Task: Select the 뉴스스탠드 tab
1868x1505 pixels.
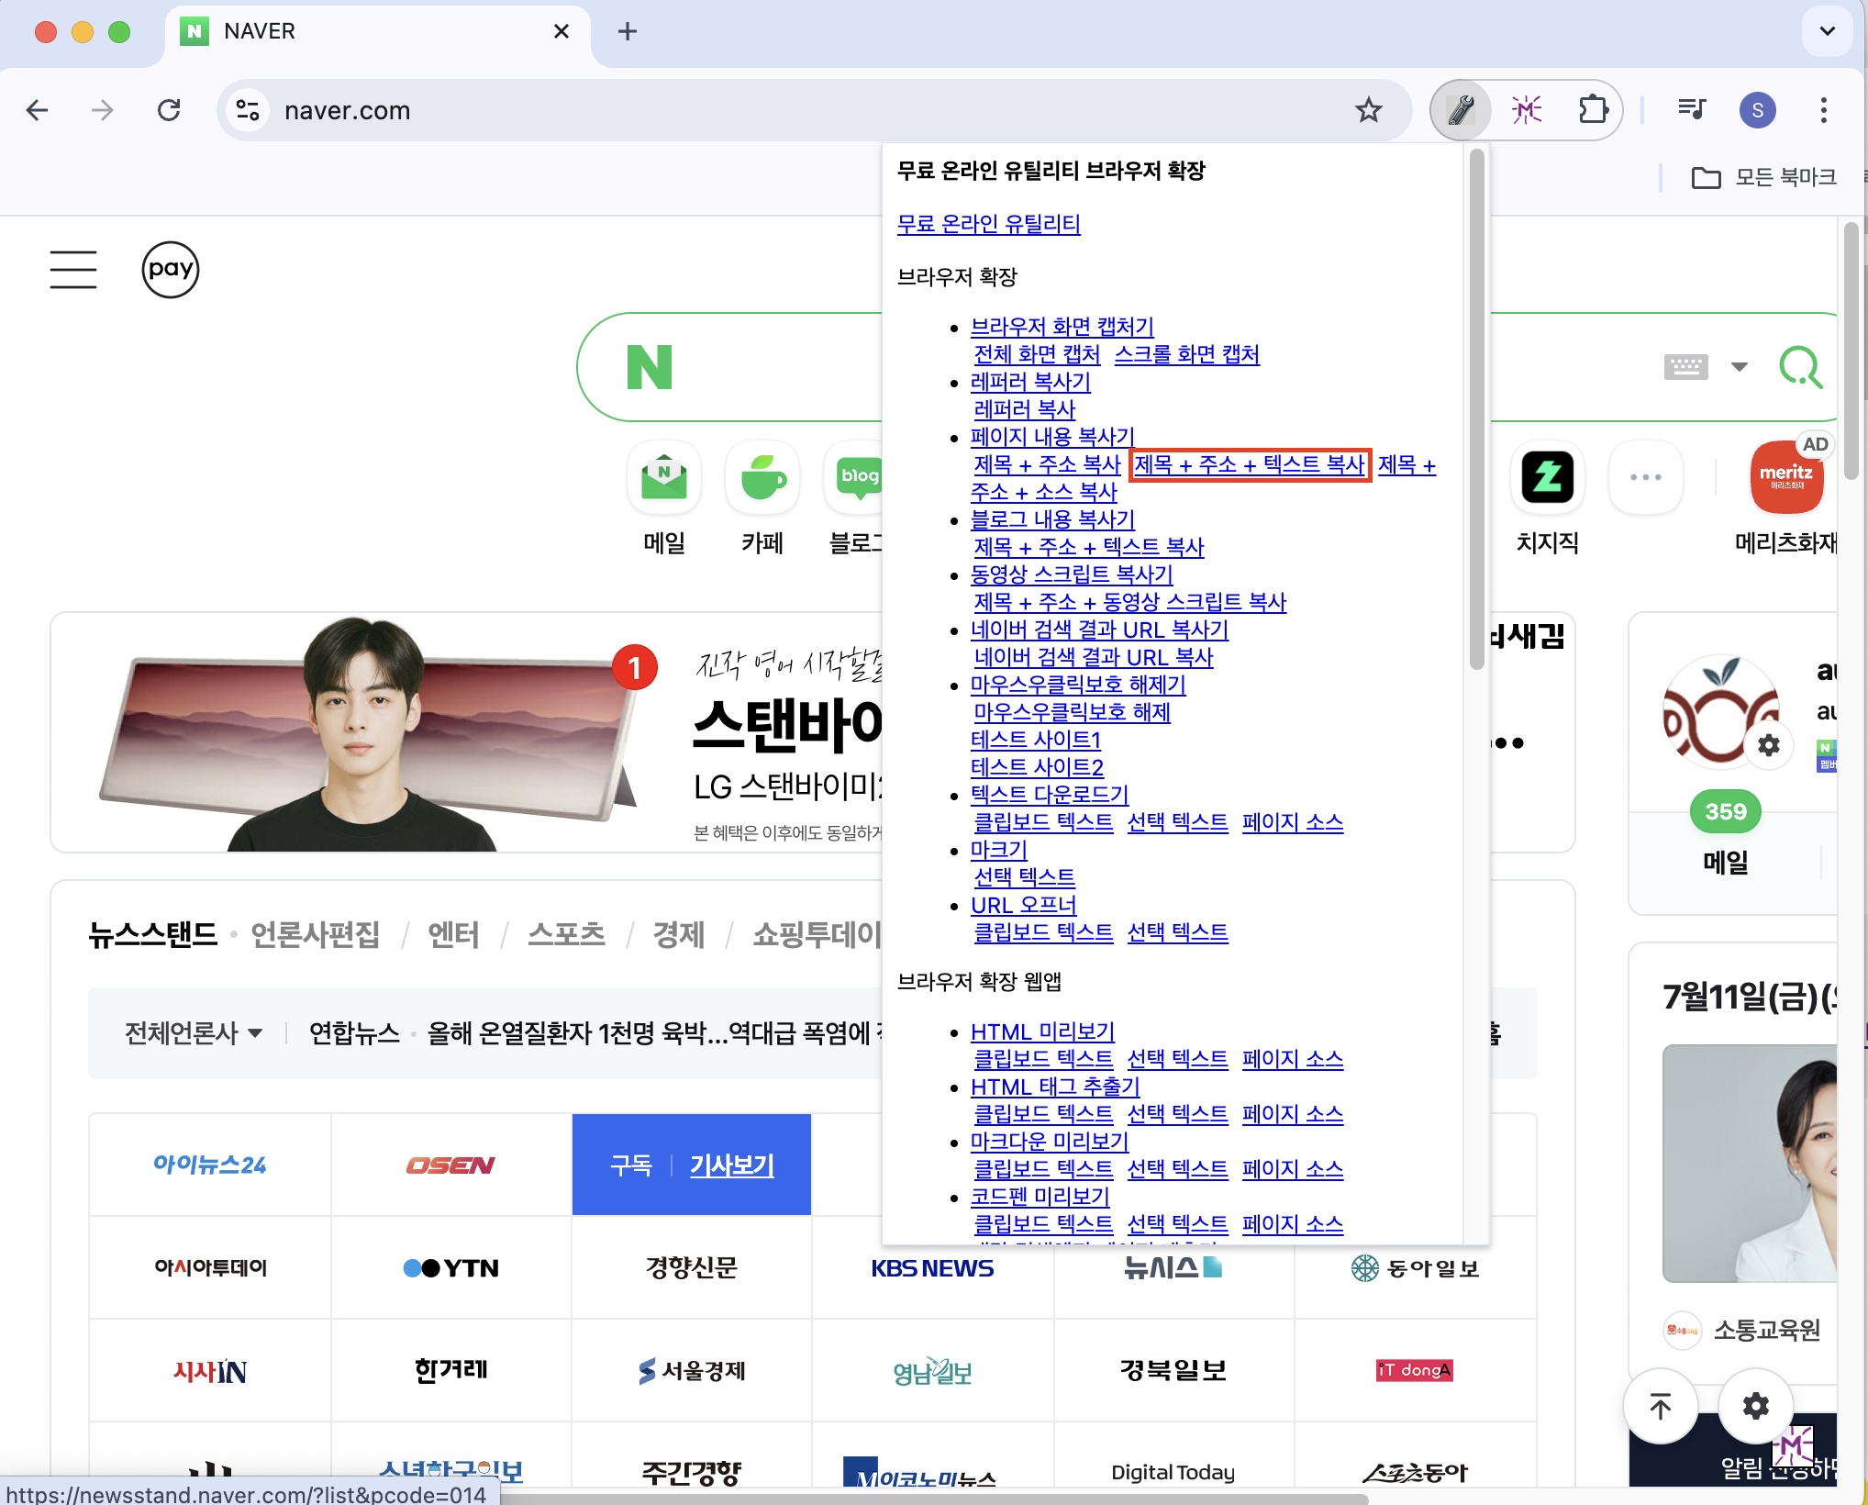Action: (152, 934)
